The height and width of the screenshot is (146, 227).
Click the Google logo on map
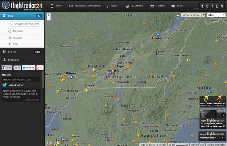pyautogui.click(x=53, y=143)
